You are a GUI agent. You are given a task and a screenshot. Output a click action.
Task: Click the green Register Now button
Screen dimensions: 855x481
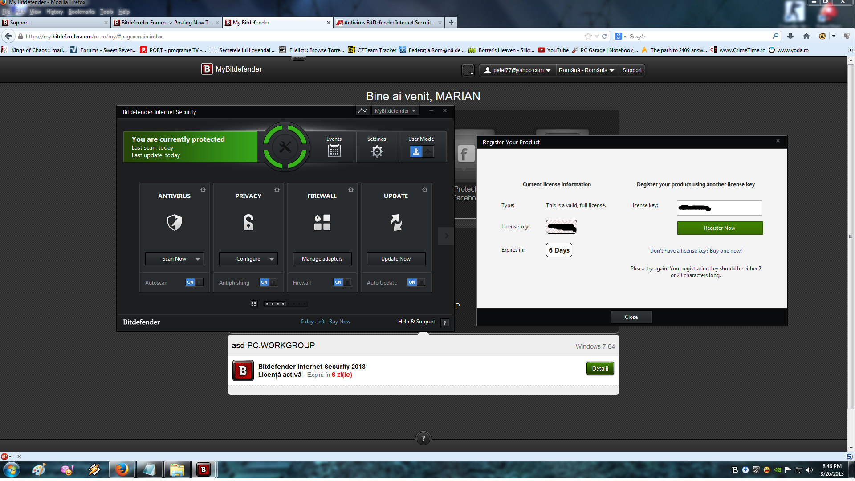coord(720,228)
